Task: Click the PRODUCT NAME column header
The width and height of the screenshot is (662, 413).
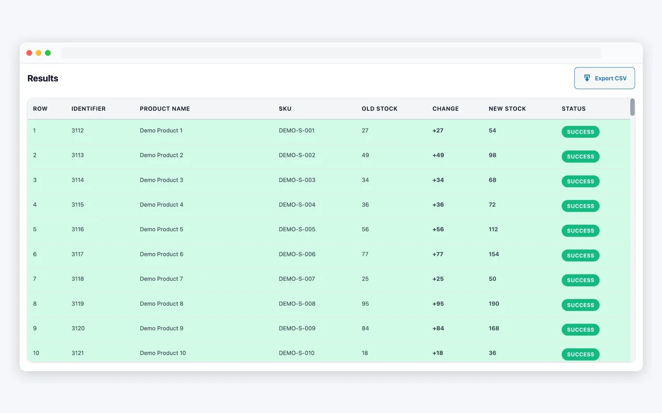Action: [x=165, y=108]
